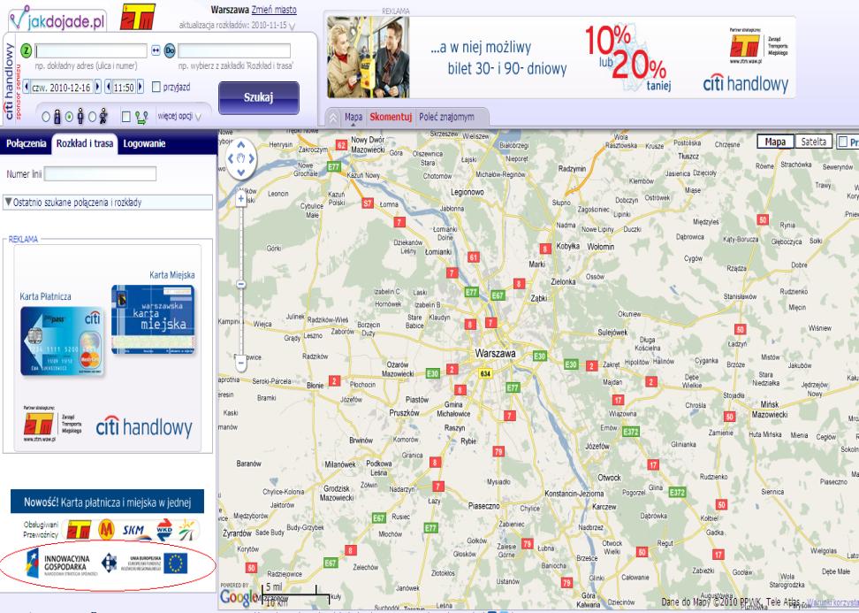Switch map to Satelita view
This screenshot has width=859, height=613.
pyautogui.click(x=814, y=142)
